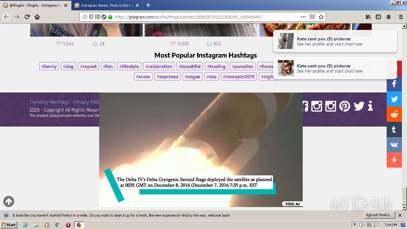Image resolution: width=407 pixels, height=229 pixels.
Task: Click the green padlock connection icon
Action: [110, 17]
